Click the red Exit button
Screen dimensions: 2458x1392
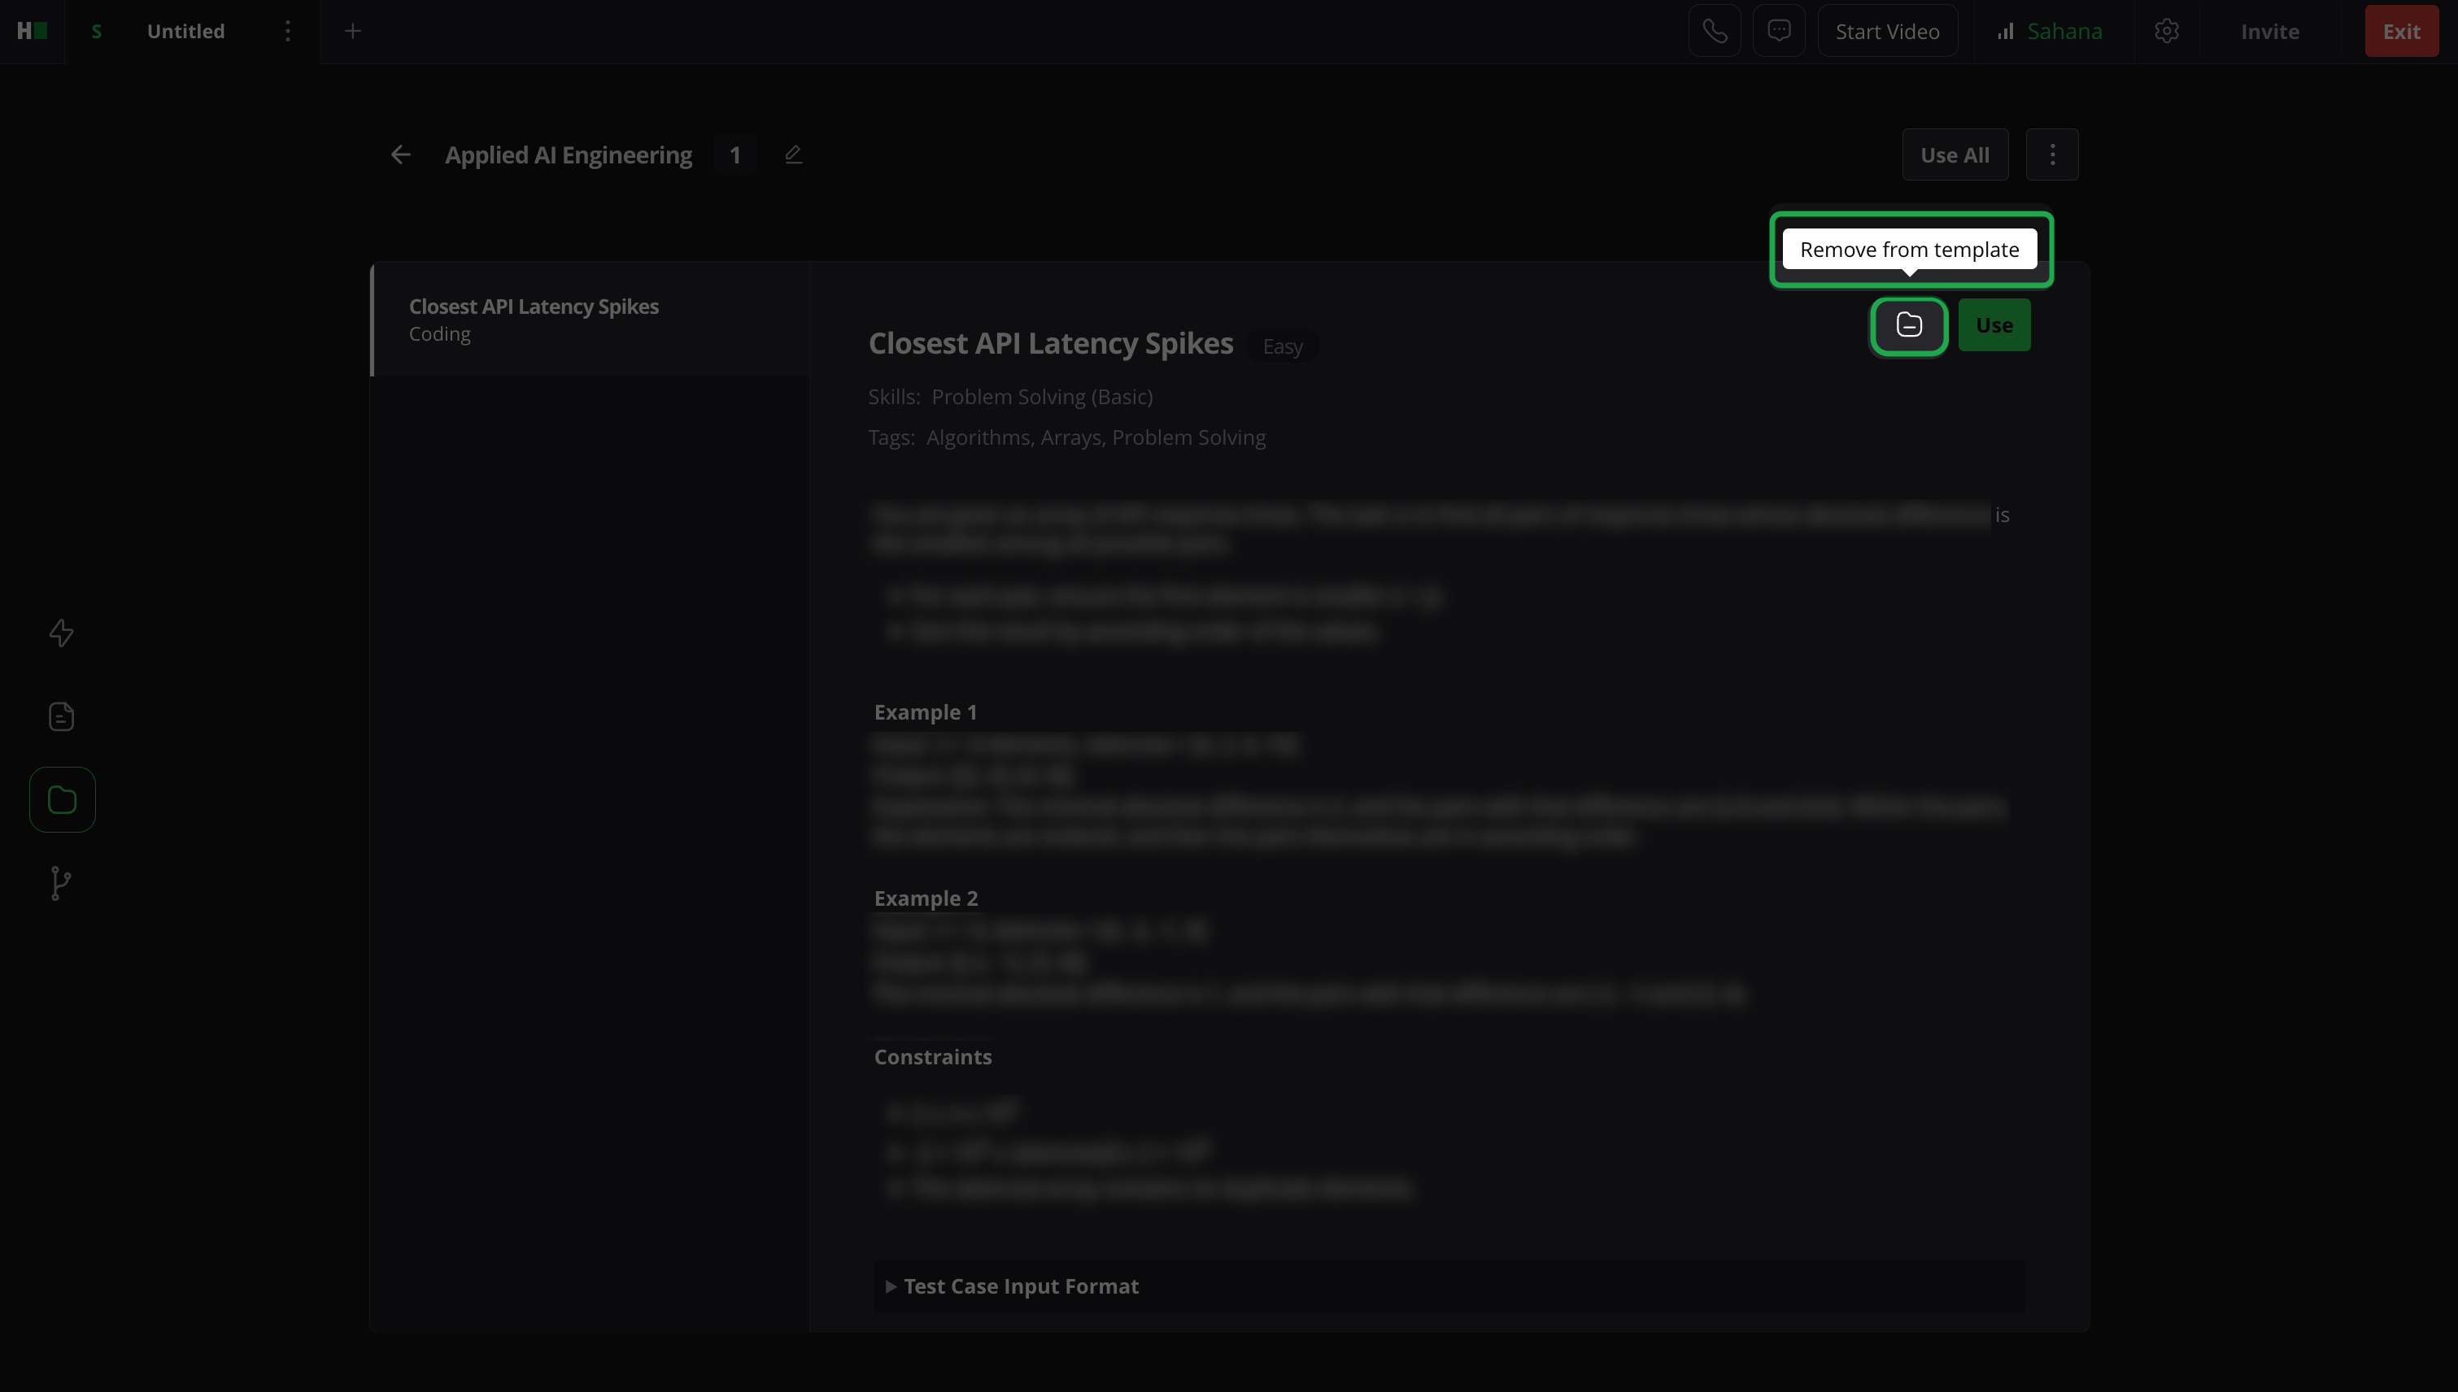[x=2400, y=32]
